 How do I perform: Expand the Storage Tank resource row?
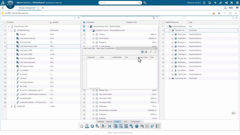pyautogui.click(x=172, y=58)
